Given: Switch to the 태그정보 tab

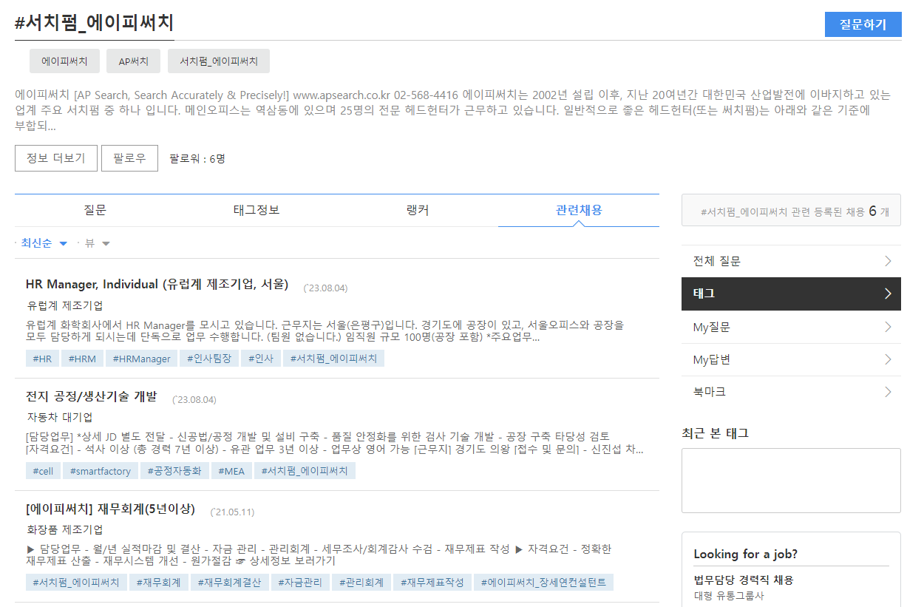Looking at the screenshot, I should (x=257, y=210).
